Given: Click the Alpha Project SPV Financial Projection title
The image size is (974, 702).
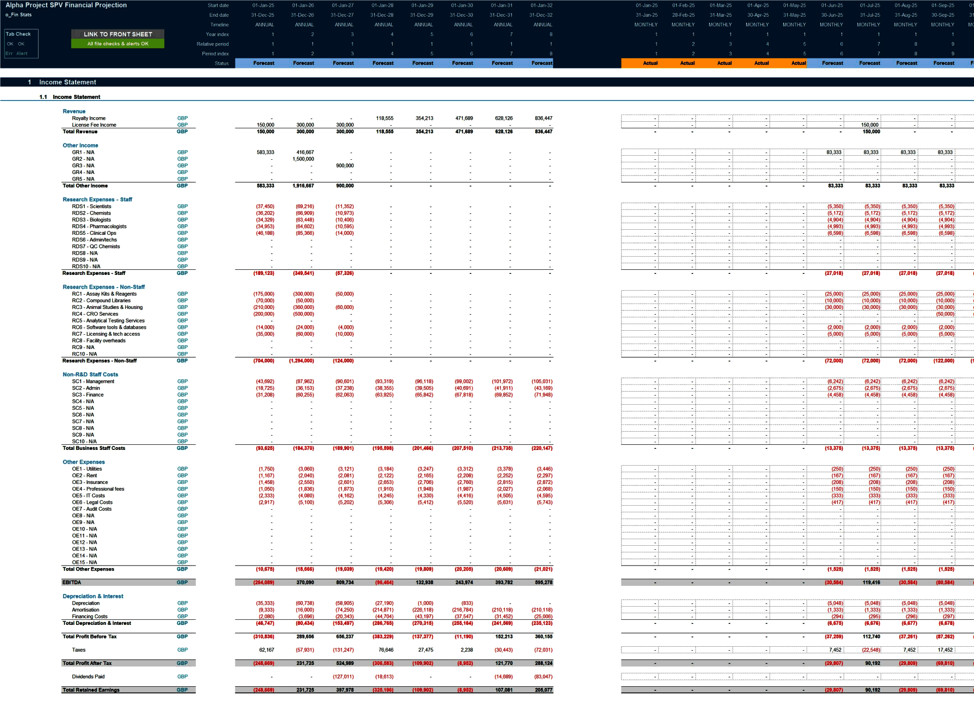Looking at the screenshot, I should pyautogui.click(x=66, y=5).
